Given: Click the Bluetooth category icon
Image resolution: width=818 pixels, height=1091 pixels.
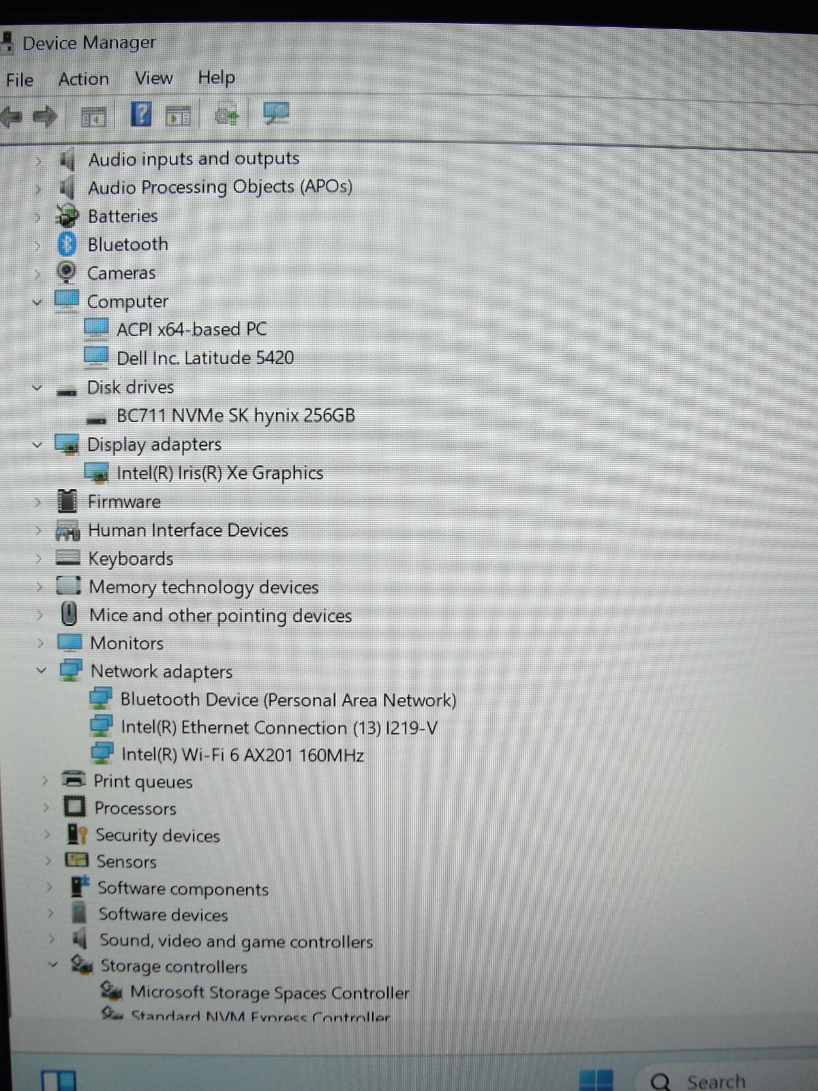Looking at the screenshot, I should 67,244.
